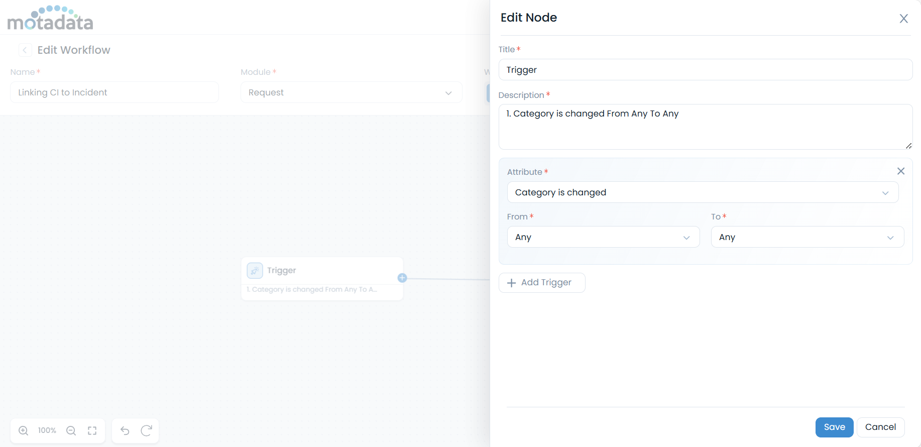Viewport: 921px width, 447px height.
Task: Expand the From dropdown
Action: pos(603,237)
